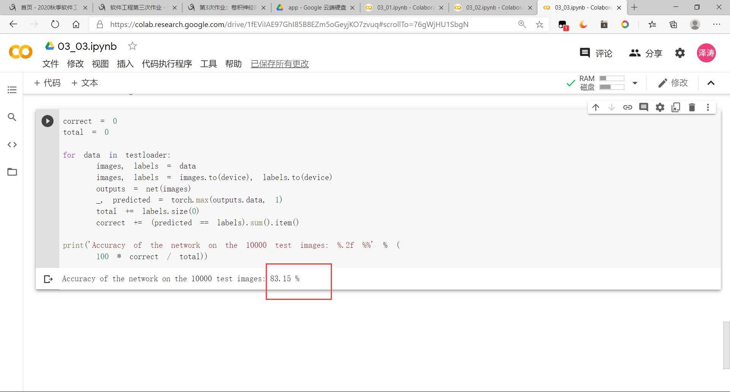730x392 pixels.
Task: Click the browser address bar URL
Action: [289, 24]
